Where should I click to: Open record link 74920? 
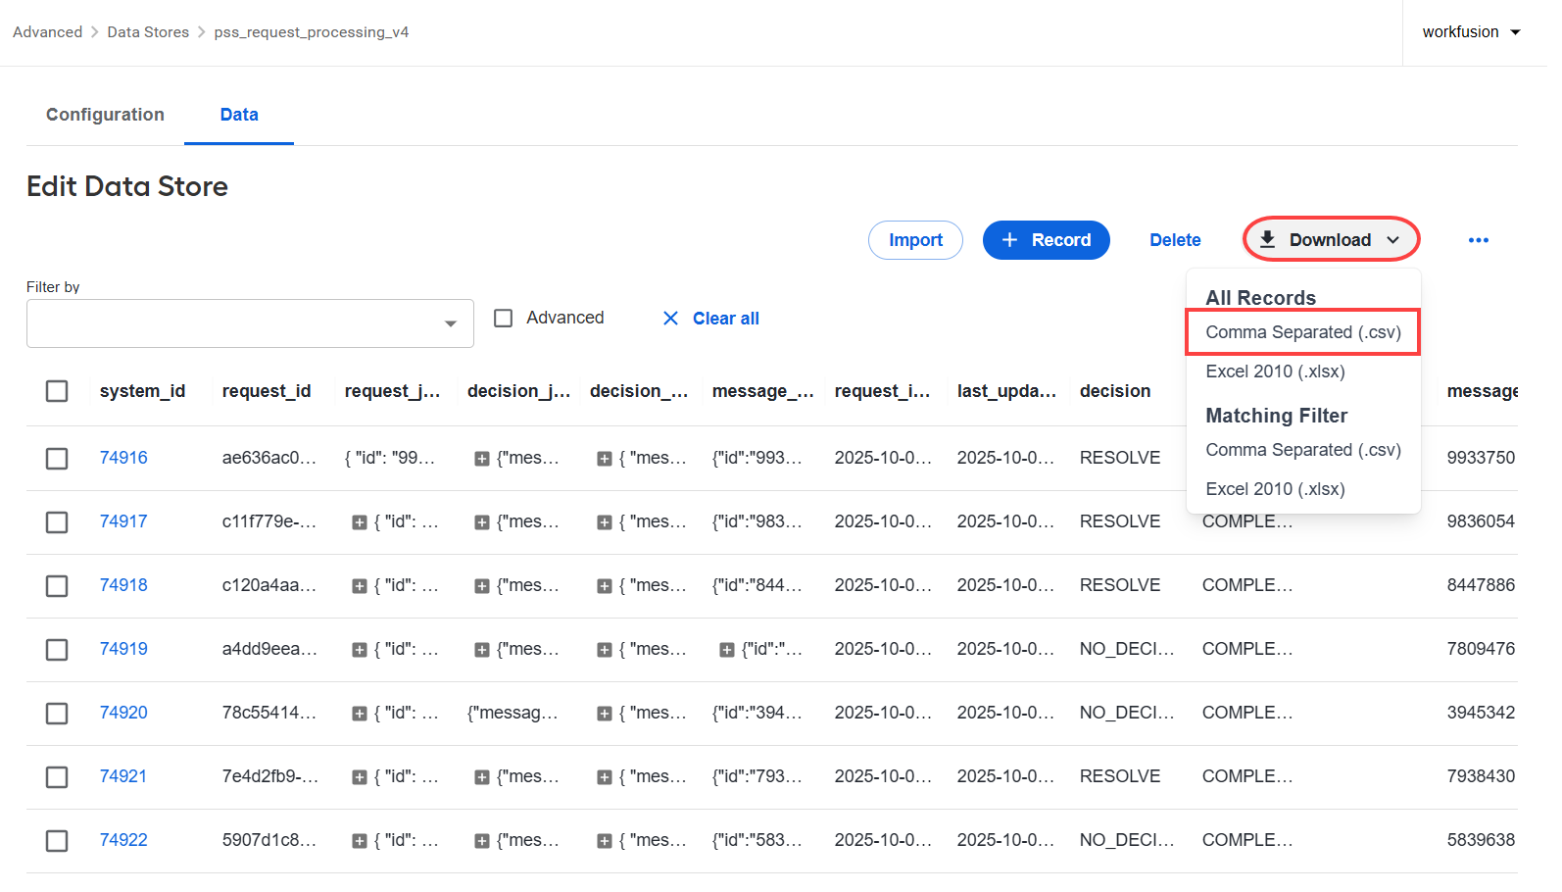[x=123, y=713]
